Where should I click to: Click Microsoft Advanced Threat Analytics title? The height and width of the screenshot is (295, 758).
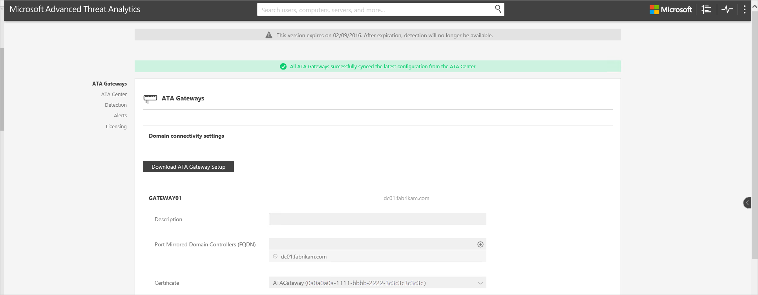(75, 9)
